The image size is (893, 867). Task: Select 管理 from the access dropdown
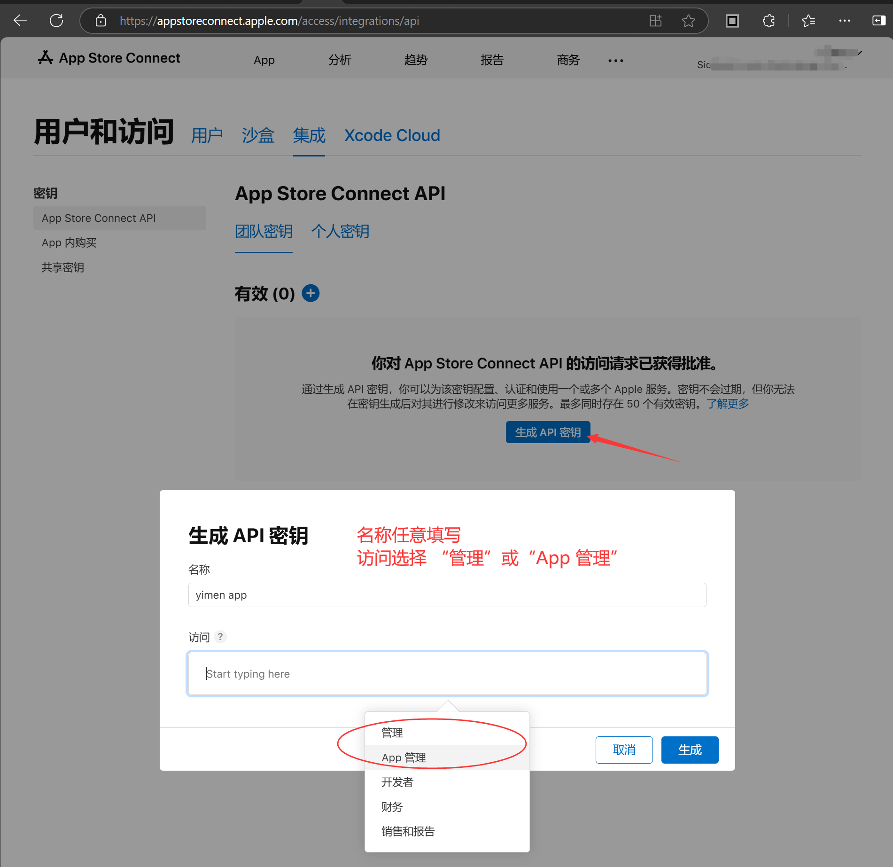point(392,733)
